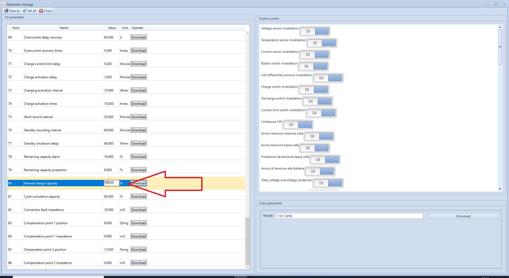
Task: Restore down the Parameter Manage window
Action: click(x=495, y=5)
